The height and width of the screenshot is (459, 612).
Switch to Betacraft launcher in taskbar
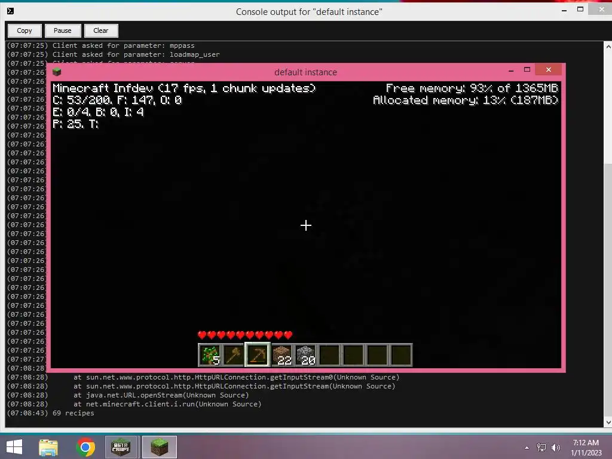pos(121,447)
